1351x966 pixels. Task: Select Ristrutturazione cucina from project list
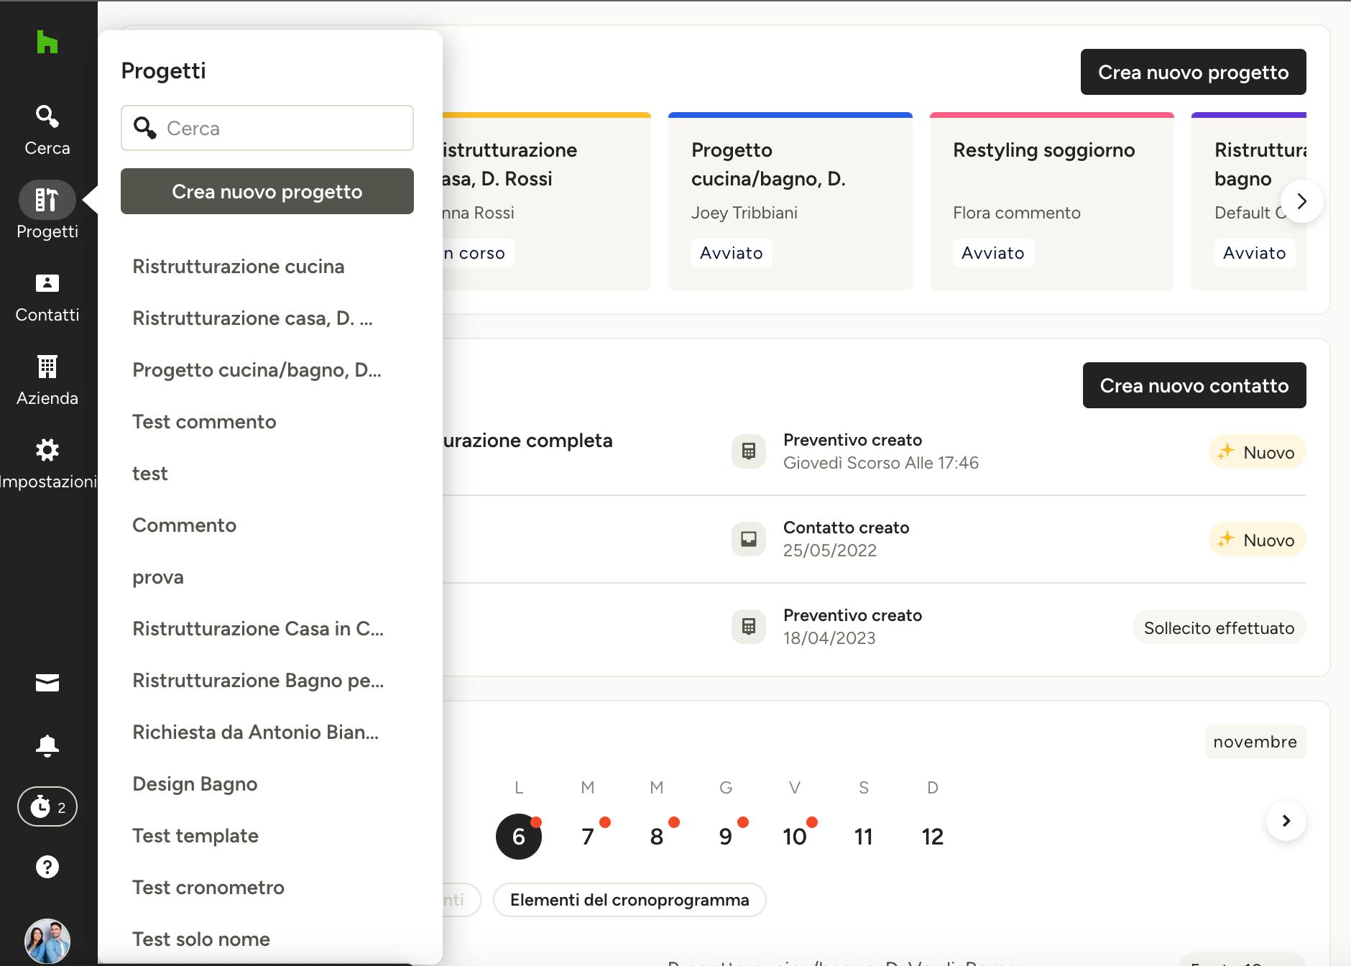click(x=238, y=267)
